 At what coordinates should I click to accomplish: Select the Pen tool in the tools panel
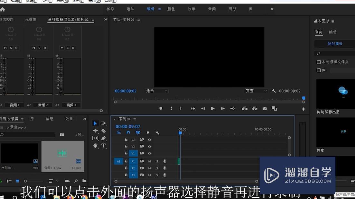pyautogui.click(x=103, y=138)
